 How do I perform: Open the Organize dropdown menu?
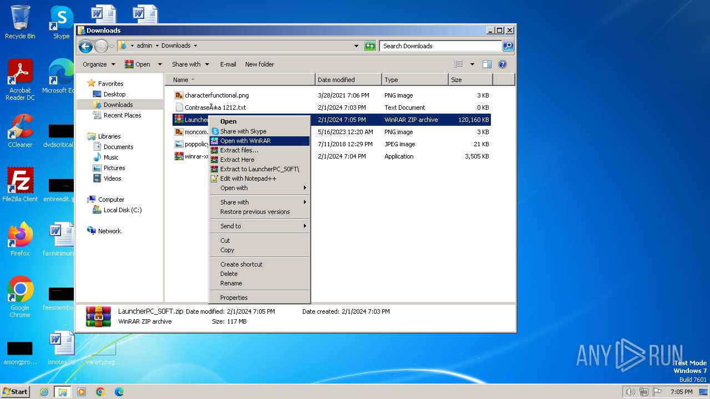click(x=99, y=64)
